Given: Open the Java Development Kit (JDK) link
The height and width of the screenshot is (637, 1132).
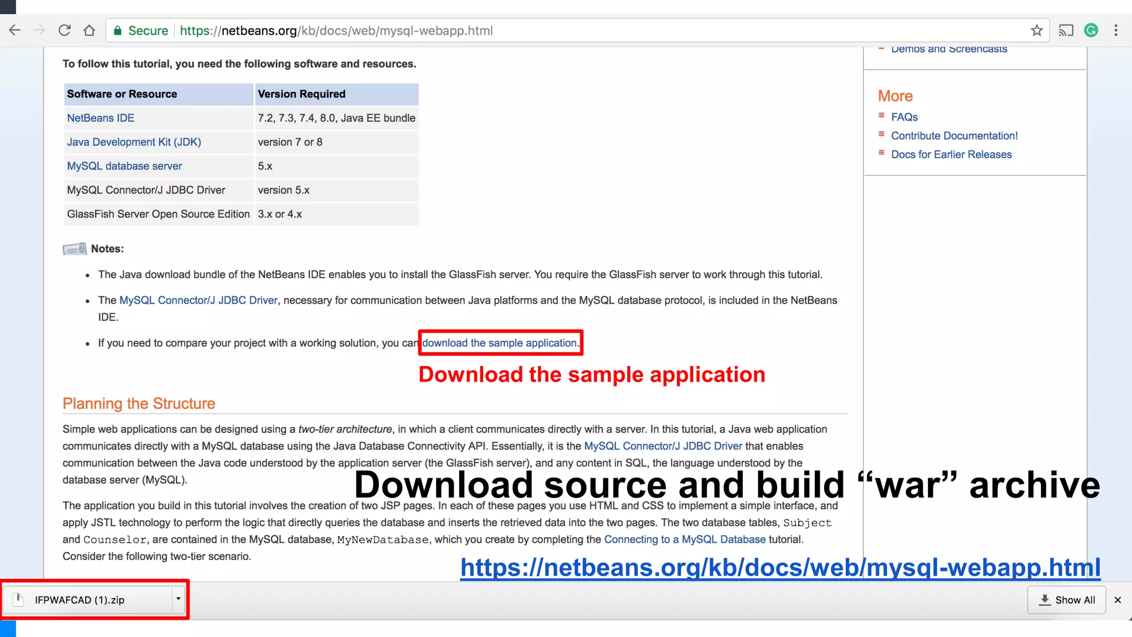Looking at the screenshot, I should [x=134, y=142].
